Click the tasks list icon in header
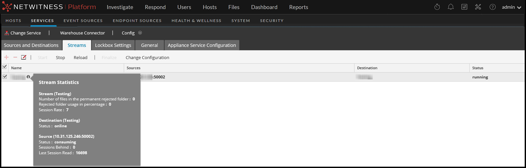 tap(464, 7)
